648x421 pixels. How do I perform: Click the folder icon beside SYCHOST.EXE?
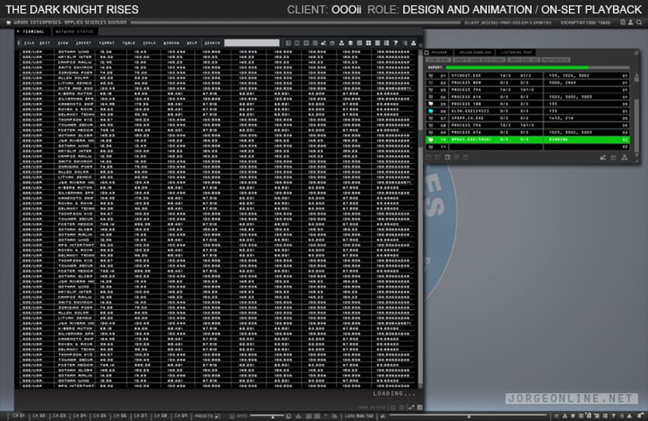[430, 75]
